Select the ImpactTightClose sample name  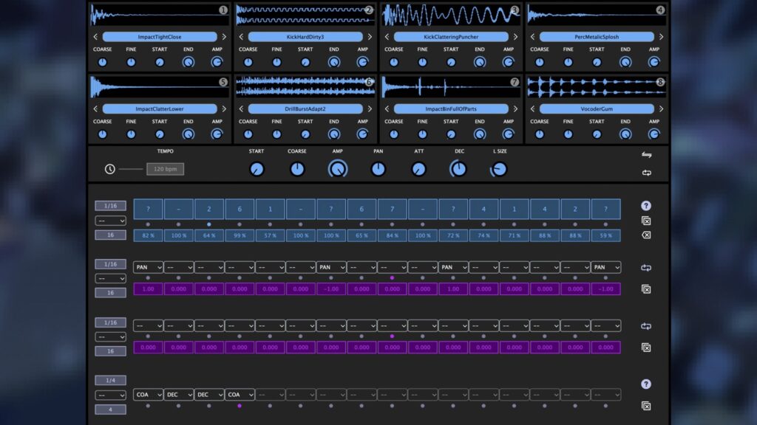click(160, 37)
